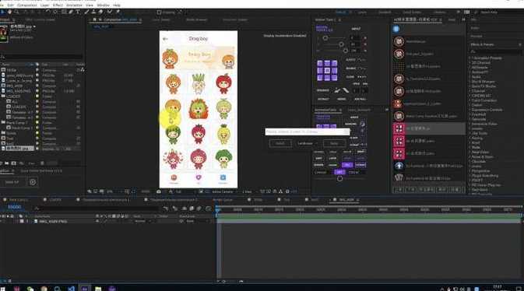524x291 pixels.
Task: Open the Parent None dropdown for layer
Action: [x=198, y=221]
